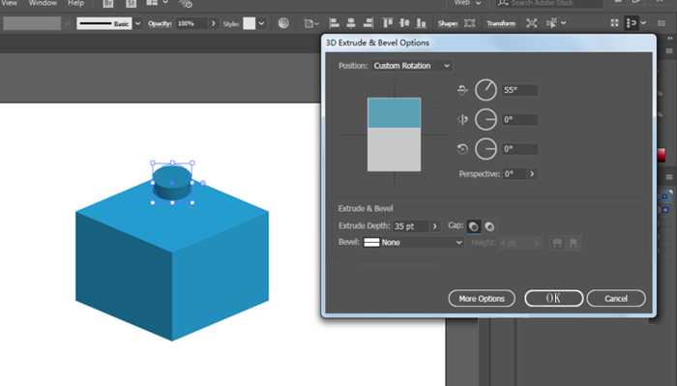The height and width of the screenshot is (386, 677).
Task: Expand the Extrude Depth slider arrow
Action: point(435,226)
